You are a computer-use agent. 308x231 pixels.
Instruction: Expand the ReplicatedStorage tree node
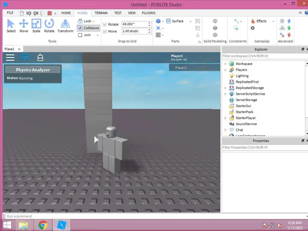click(x=226, y=88)
